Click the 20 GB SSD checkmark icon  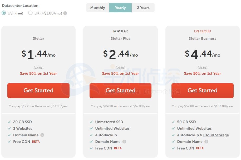9,122
